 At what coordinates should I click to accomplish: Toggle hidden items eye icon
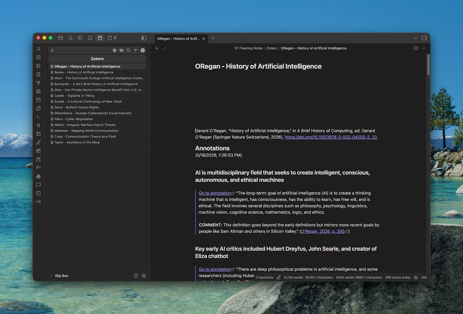coord(121,50)
